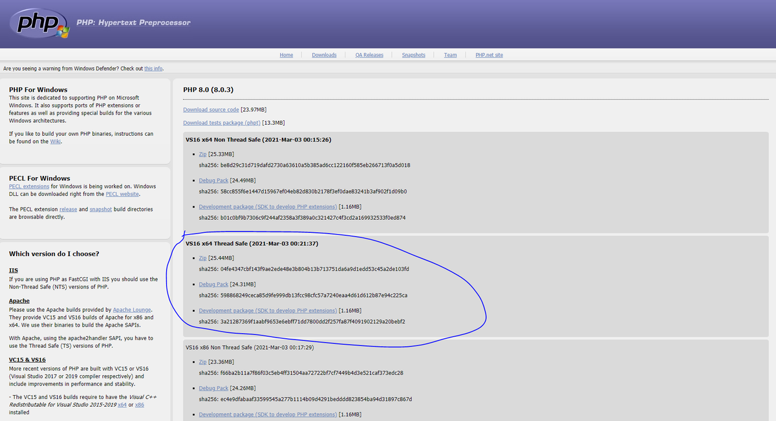Screen dimensions: 776x421
Task: Select 'VS16 x64 Non Thread Safe' build title
Action: 259,140
